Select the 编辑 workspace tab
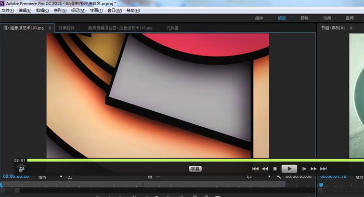 pyautogui.click(x=282, y=18)
